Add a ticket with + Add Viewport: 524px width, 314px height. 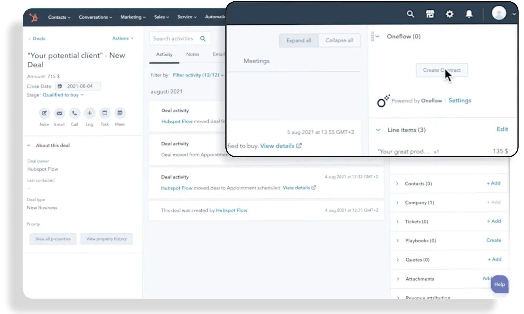pyautogui.click(x=494, y=221)
